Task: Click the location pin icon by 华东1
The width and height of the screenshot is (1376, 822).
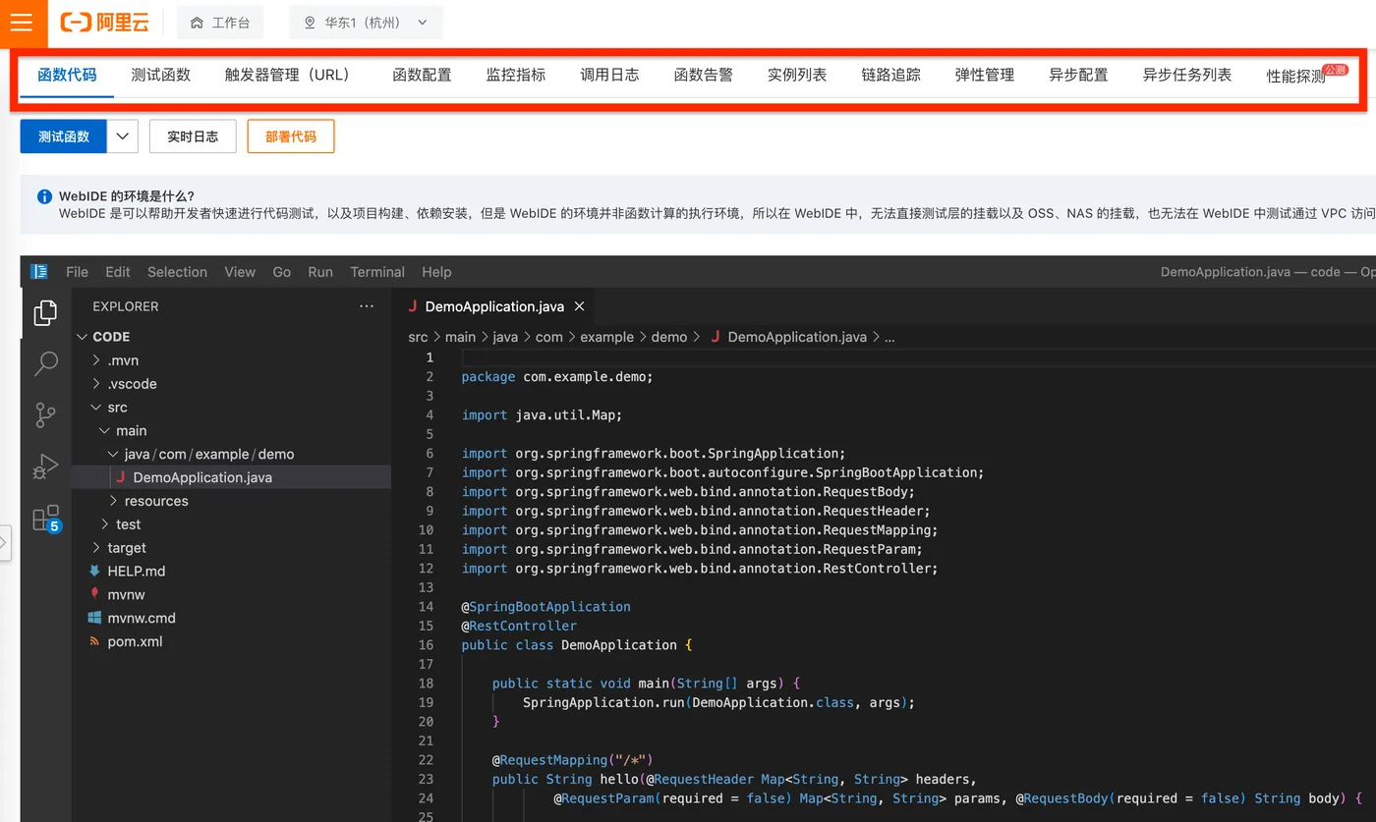Action: tap(310, 23)
